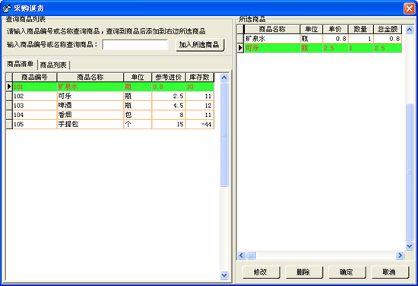The width and height of the screenshot is (418, 286).
Task: Click the up arrow of the product list scrollbar
Action: (x=224, y=78)
